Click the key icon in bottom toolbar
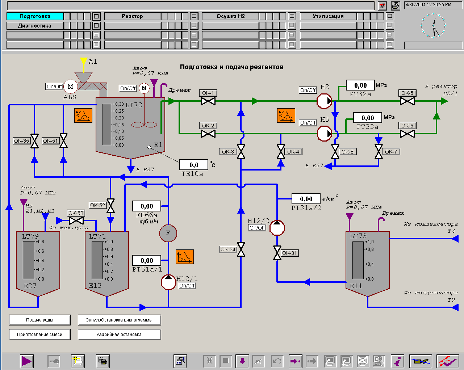Viewport: 464px width, 370px height. point(54,361)
